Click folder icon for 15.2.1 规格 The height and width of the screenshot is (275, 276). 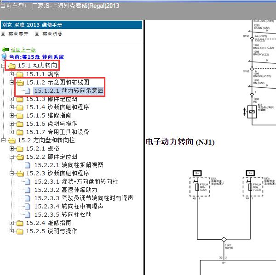tap(20, 149)
